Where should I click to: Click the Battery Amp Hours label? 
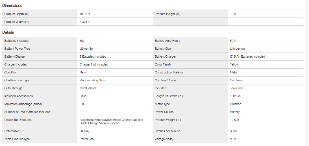click(167, 41)
